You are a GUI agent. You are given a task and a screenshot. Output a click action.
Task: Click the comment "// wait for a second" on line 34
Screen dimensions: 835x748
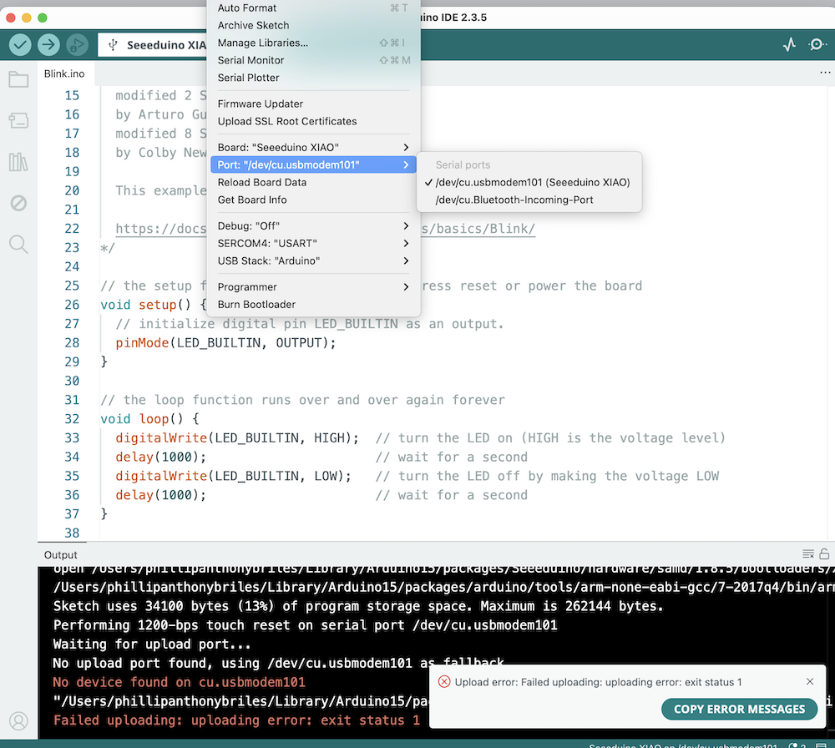(452, 457)
